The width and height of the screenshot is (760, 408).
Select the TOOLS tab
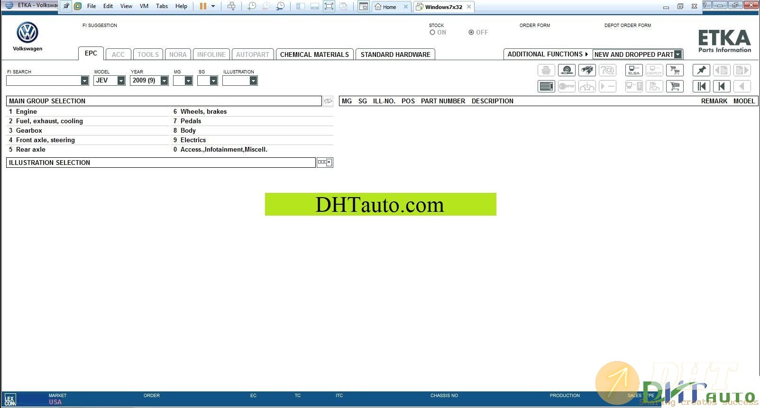point(148,54)
